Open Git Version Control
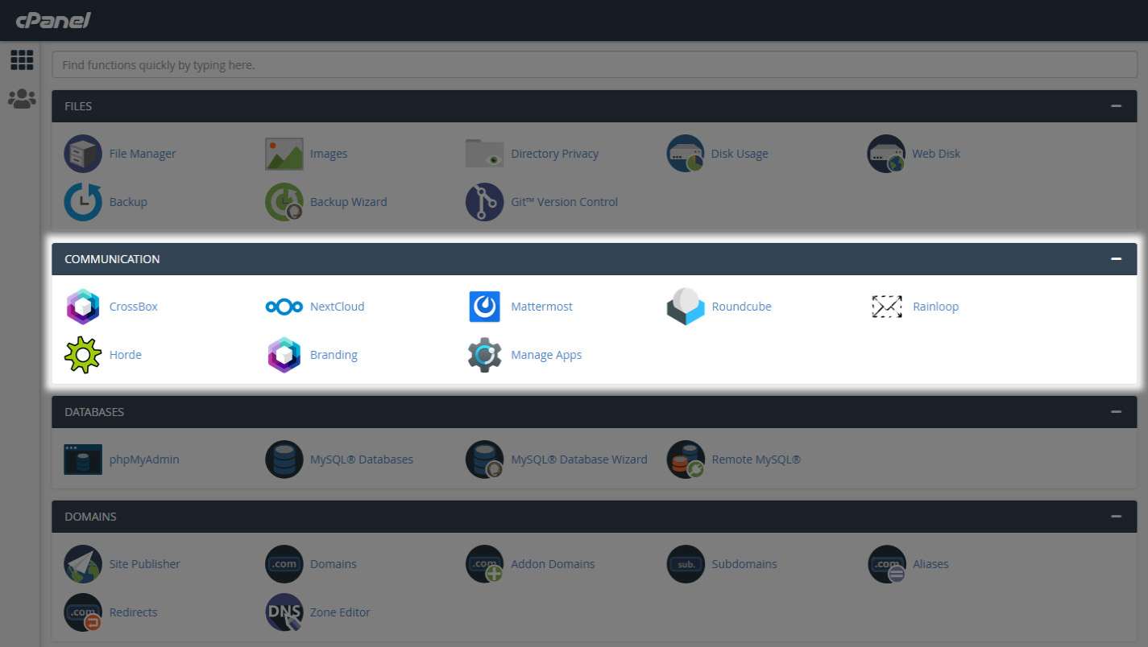Screen dimensions: 1148x647 coord(484,202)
